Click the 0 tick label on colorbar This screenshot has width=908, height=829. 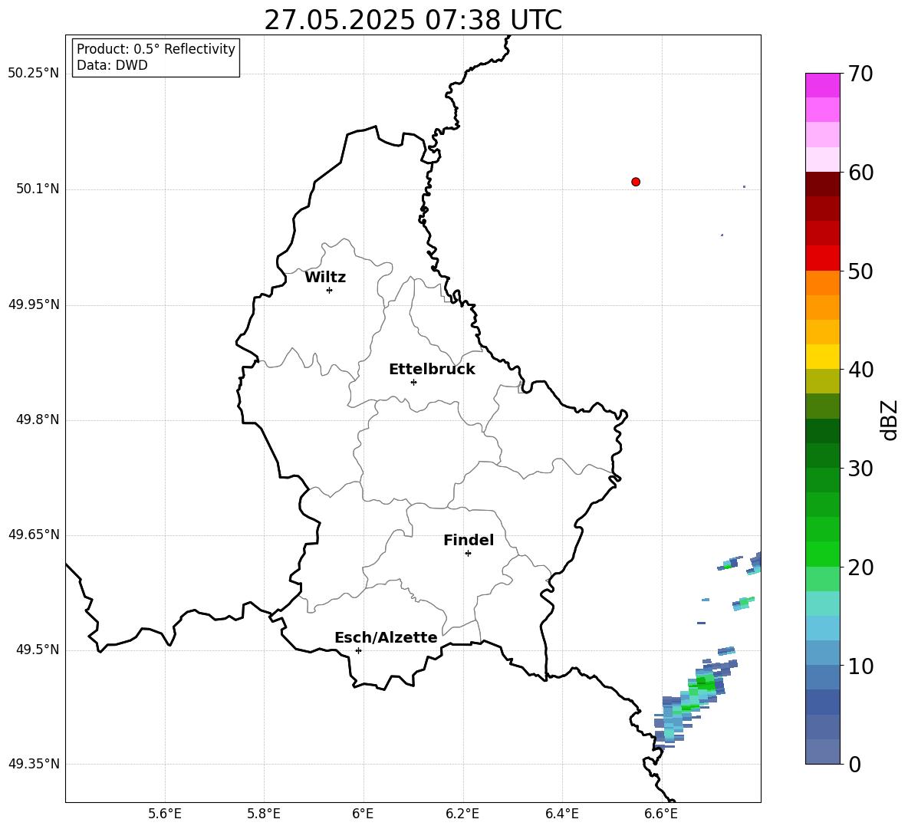855,764
